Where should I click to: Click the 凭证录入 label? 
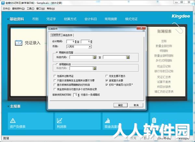32,43
